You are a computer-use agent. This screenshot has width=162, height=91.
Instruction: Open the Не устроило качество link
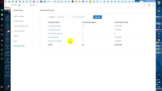(x=55, y=34)
